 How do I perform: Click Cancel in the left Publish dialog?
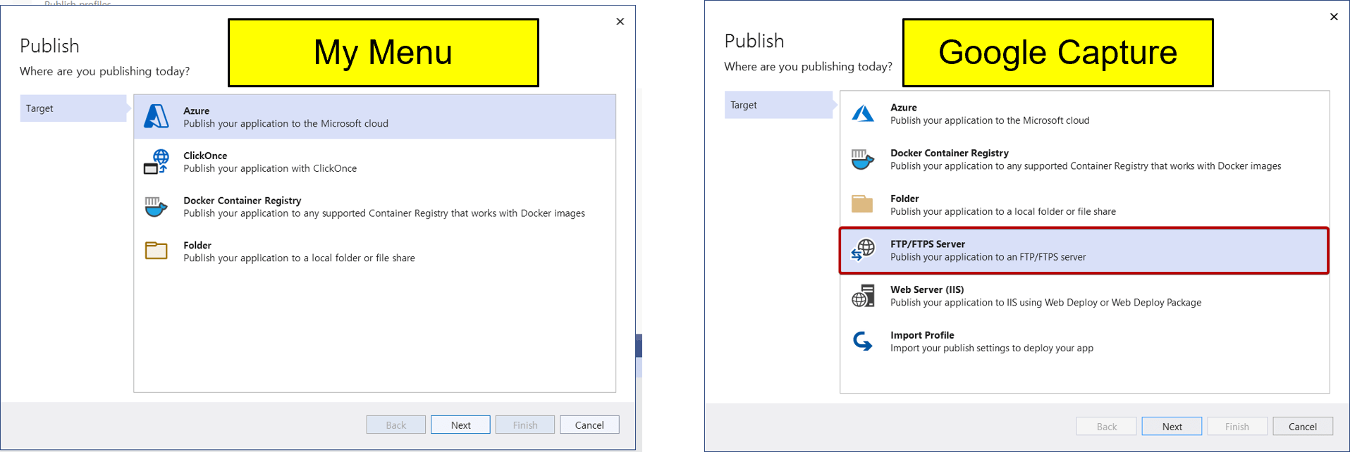pos(589,425)
